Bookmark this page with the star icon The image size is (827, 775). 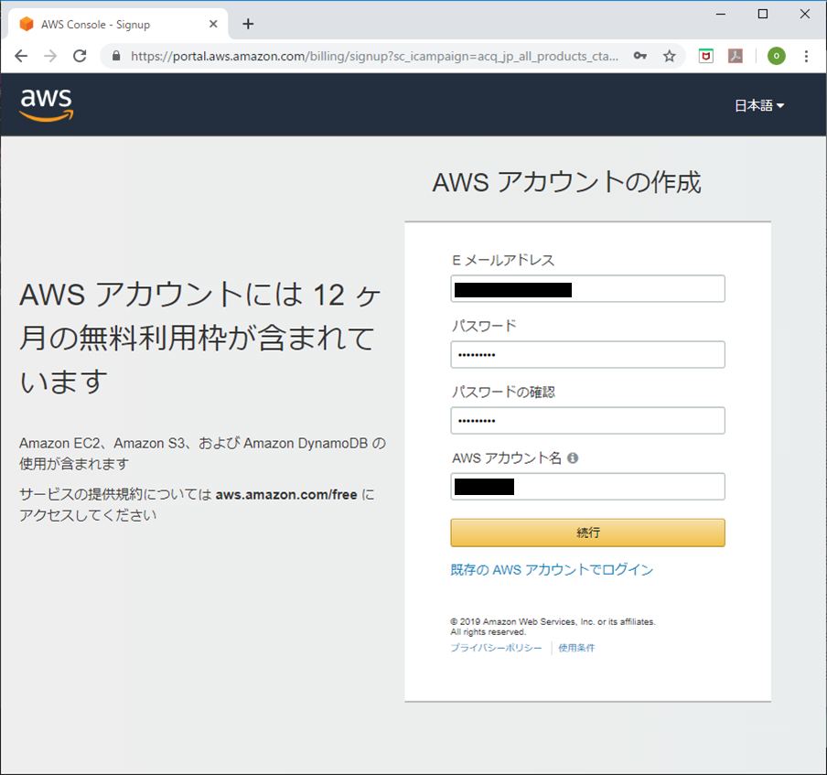pyautogui.click(x=670, y=56)
